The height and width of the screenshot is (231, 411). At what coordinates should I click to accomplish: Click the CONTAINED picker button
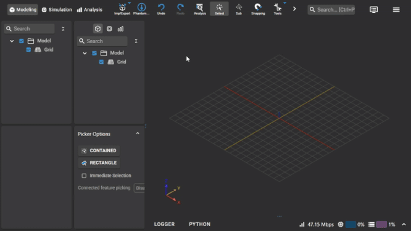point(99,151)
